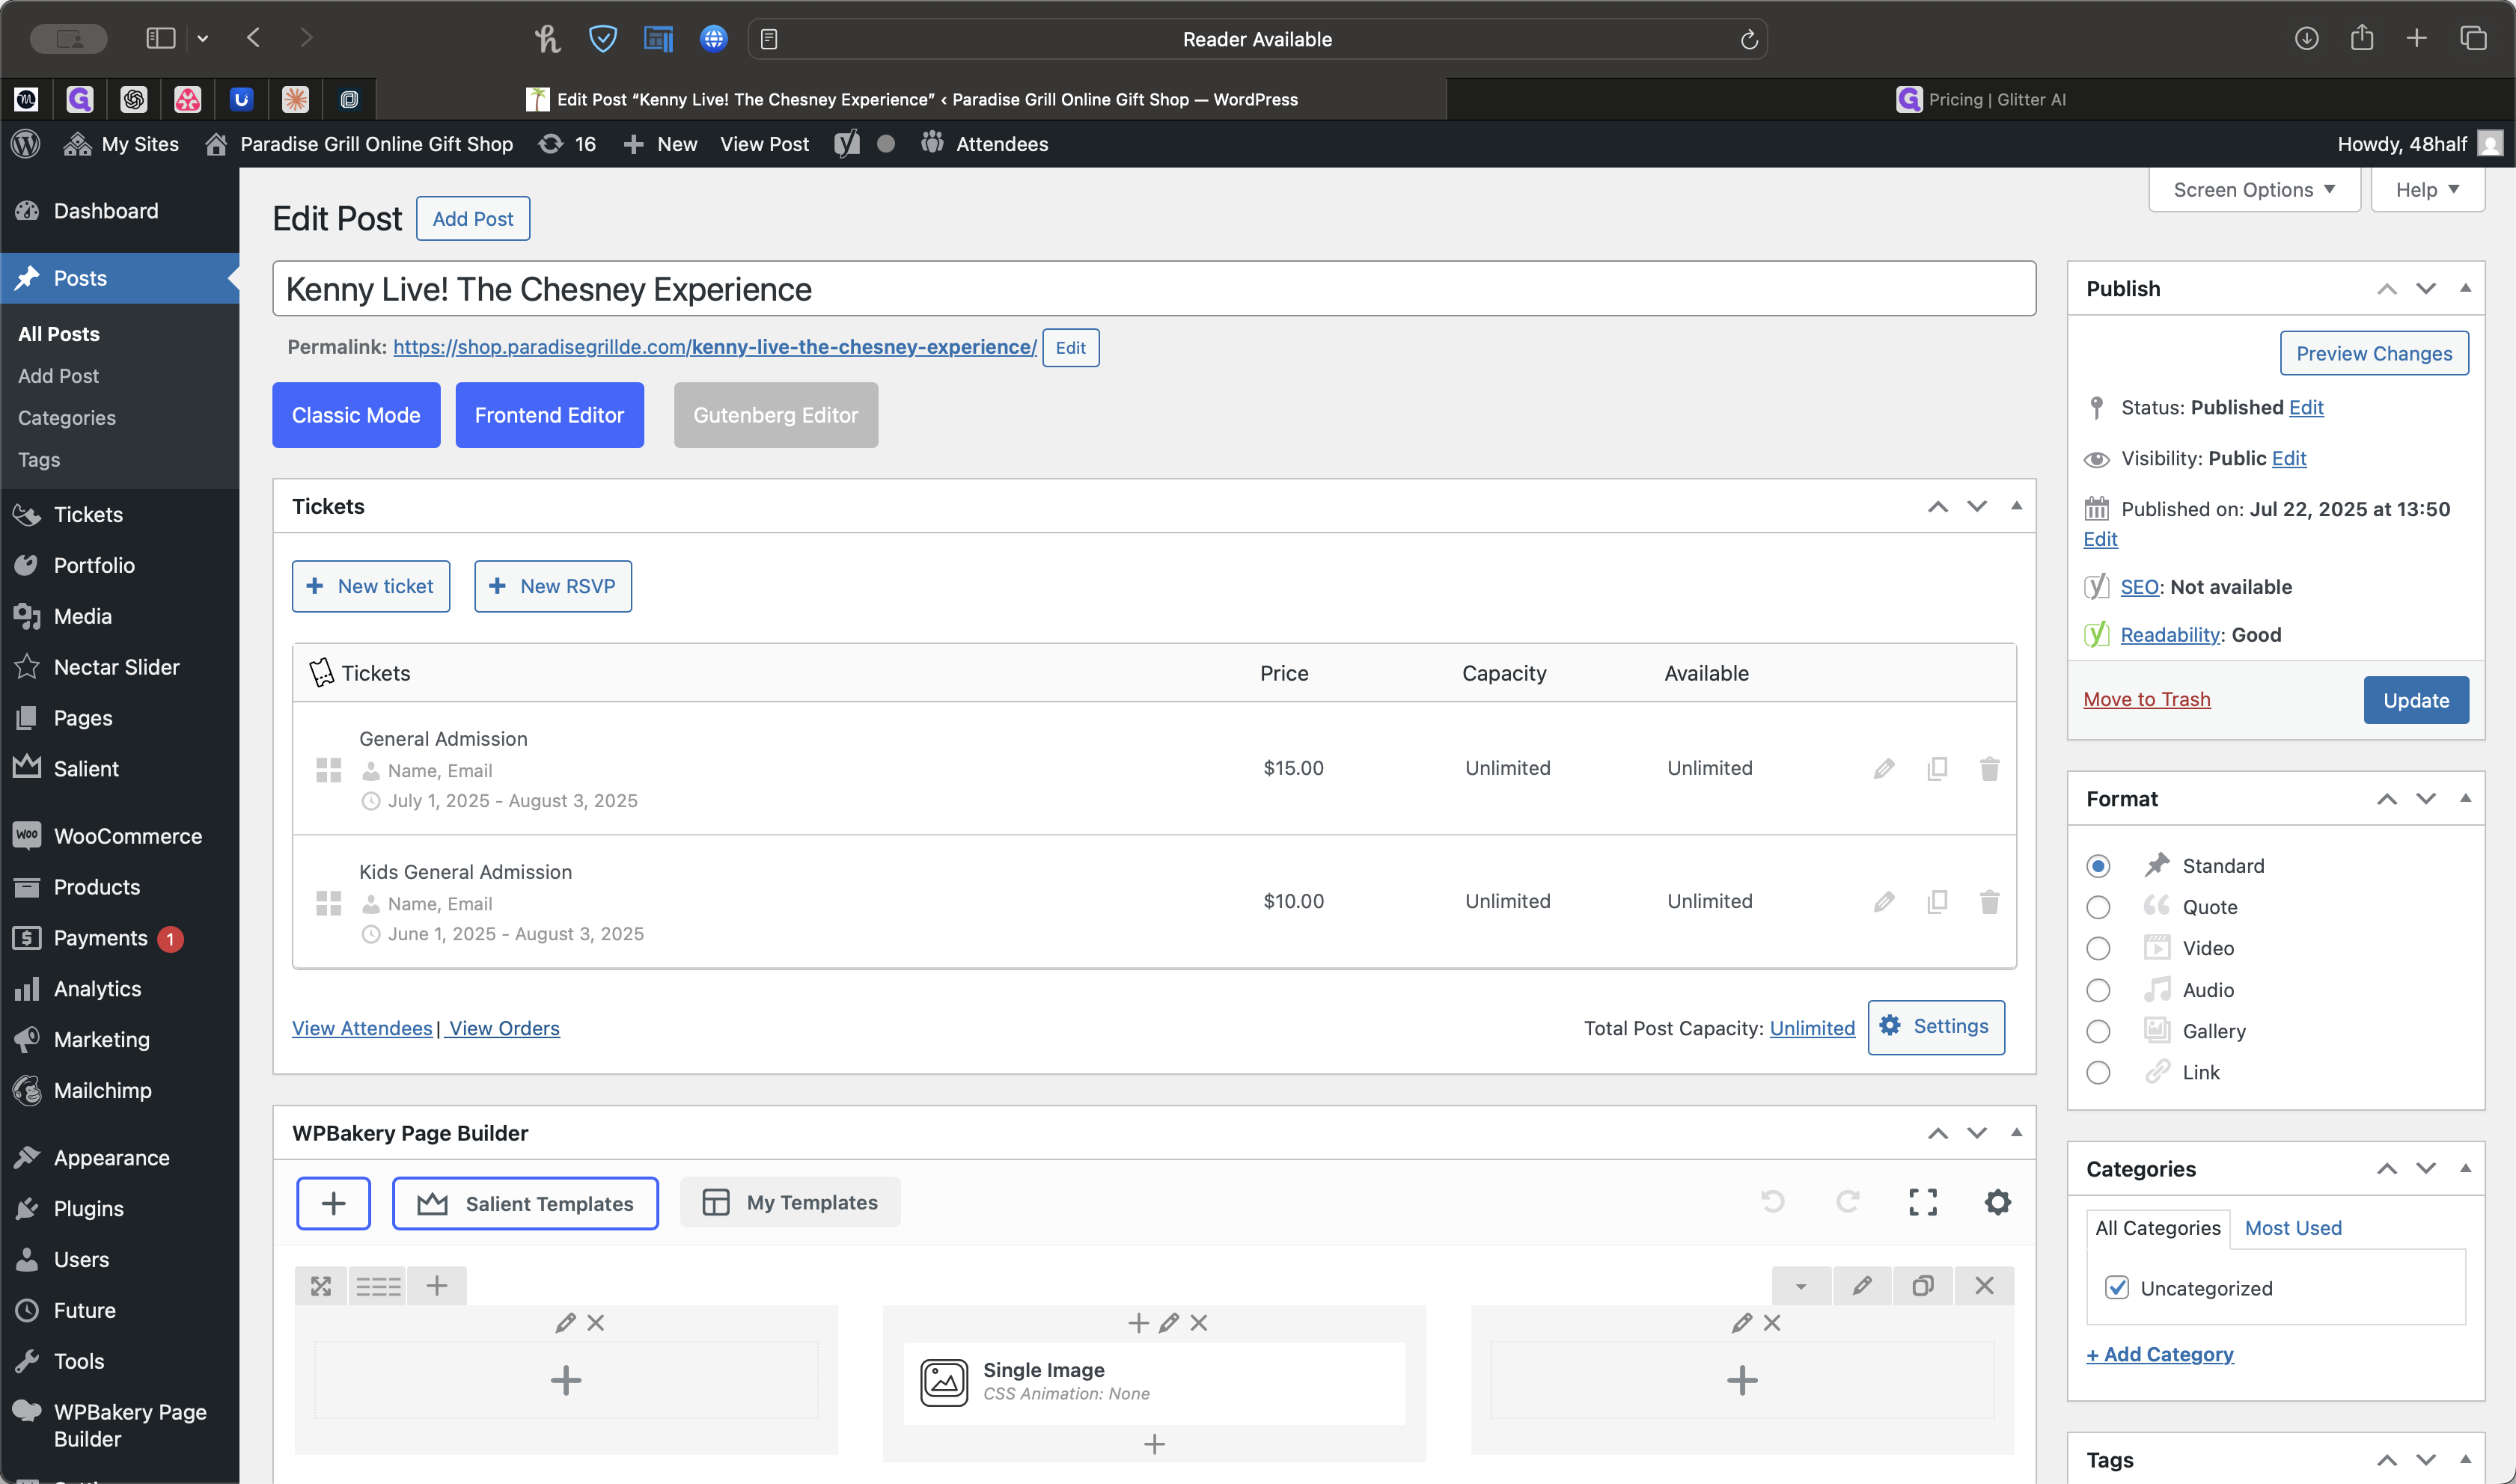Select the Gallery post format
The height and width of the screenshot is (1484, 2516).
(x=2098, y=1031)
